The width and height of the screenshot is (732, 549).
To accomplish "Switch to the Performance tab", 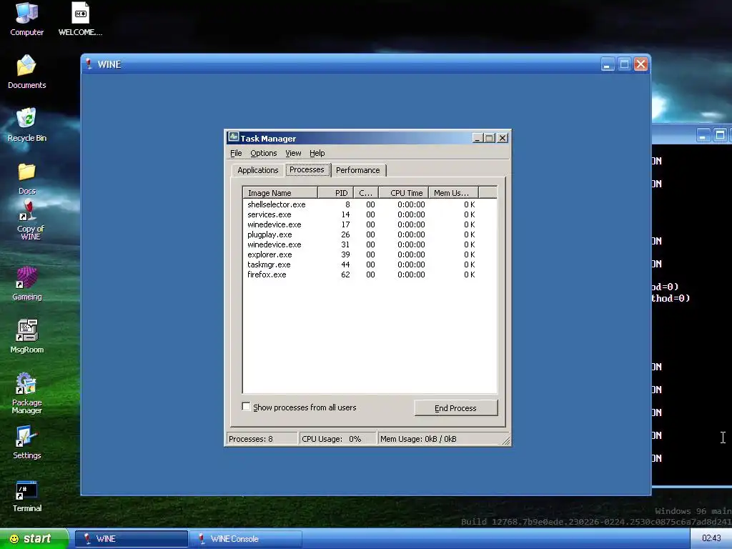I will coord(357,170).
